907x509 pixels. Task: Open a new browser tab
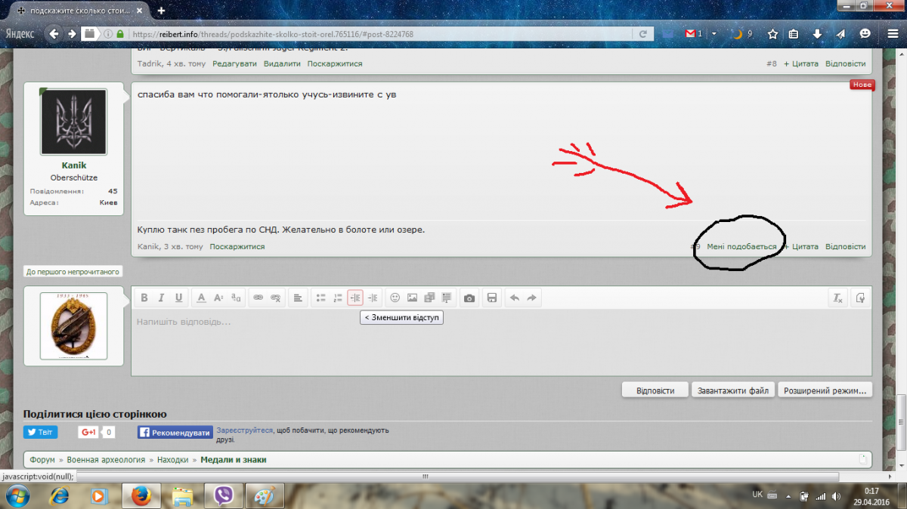point(161,11)
